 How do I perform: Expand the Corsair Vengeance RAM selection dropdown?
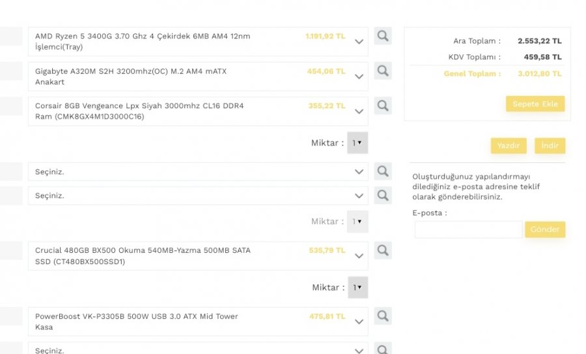coord(359,111)
